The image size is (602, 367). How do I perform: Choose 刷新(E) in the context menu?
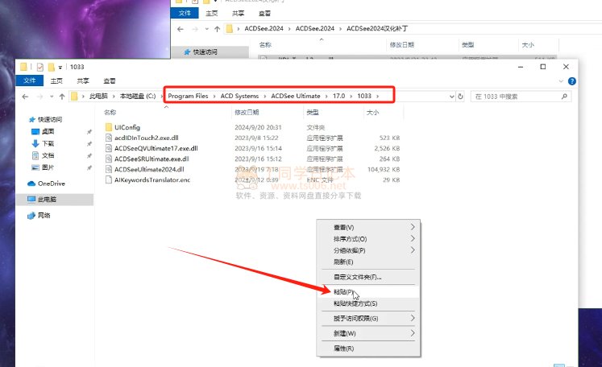pos(368,262)
